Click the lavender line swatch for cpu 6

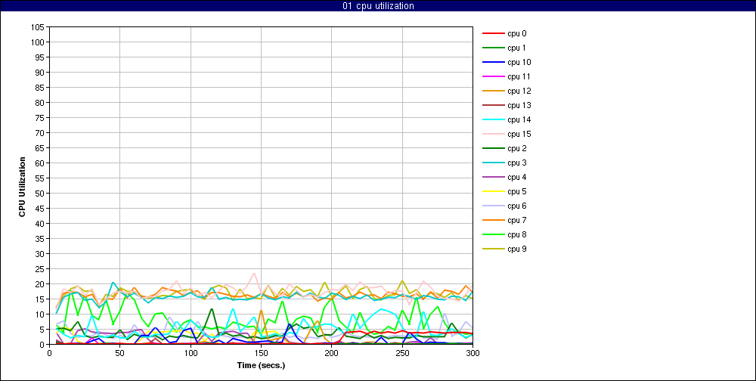coord(493,206)
